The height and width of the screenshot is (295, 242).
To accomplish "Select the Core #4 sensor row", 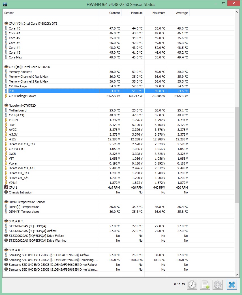I will point(96,48).
